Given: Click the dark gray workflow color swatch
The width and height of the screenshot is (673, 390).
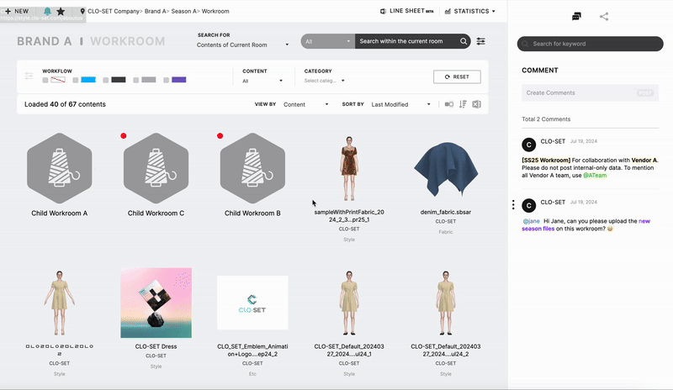Looking at the screenshot, I should (119, 80).
